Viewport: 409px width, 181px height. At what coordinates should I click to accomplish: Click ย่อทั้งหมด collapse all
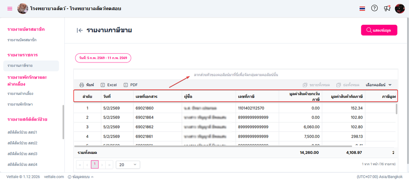tap(348, 85)
